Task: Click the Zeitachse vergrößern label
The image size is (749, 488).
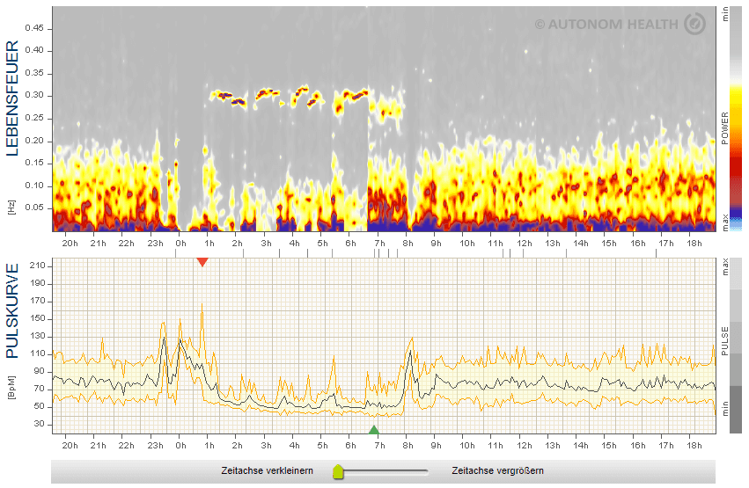Action: [x=497, y=471]
